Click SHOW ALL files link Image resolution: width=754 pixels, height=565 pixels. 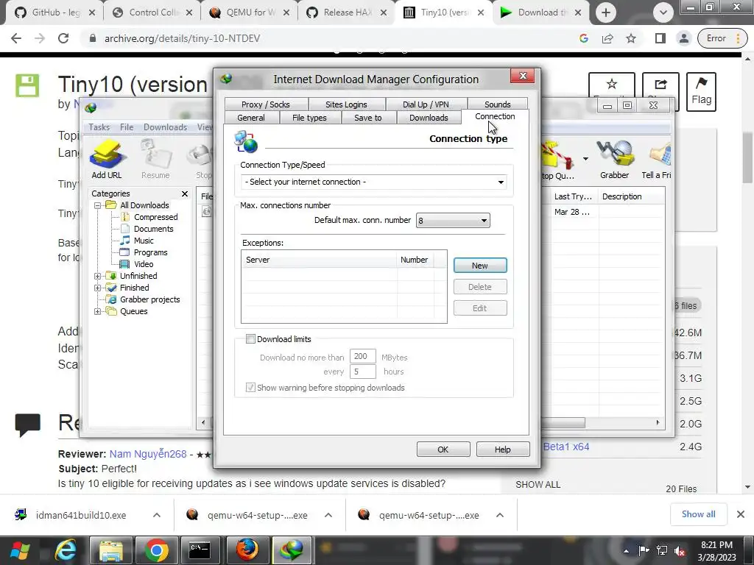click(x=538, y=485)
